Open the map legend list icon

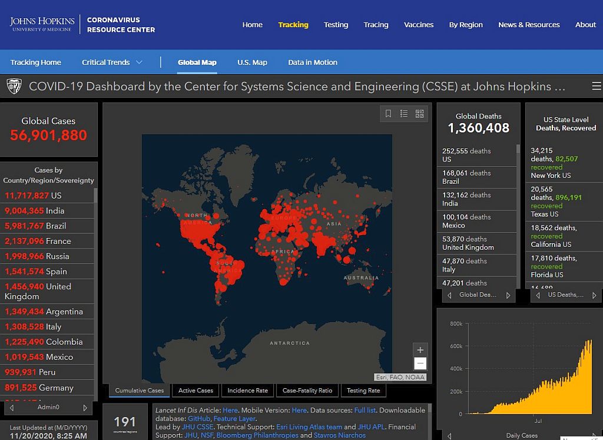tap(404, 114)
